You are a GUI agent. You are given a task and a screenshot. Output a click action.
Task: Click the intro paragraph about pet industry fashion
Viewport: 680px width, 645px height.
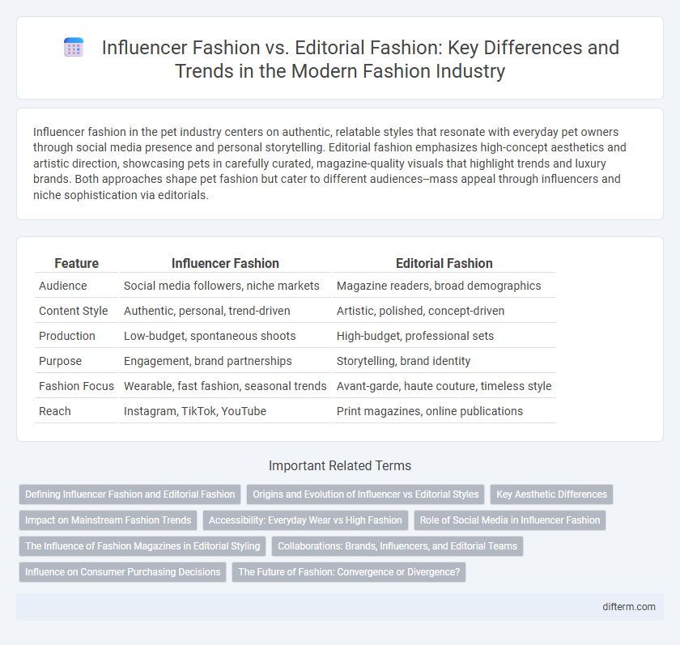(329, 163)
